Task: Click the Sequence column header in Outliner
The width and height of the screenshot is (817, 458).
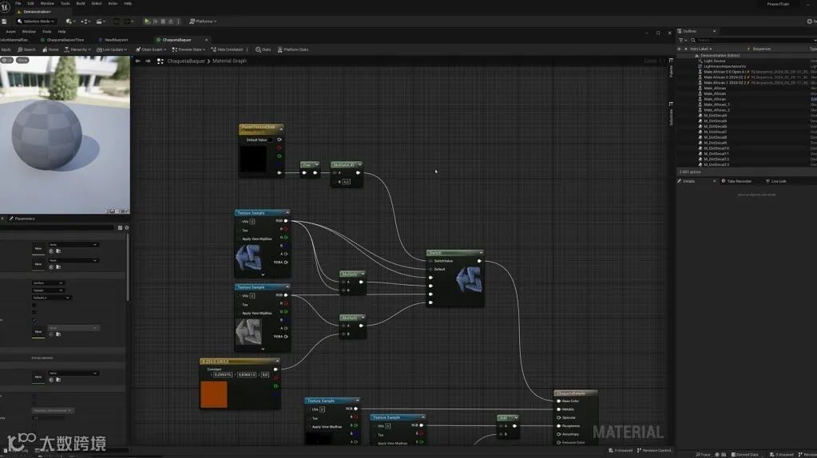Action: tap(761, 49)
